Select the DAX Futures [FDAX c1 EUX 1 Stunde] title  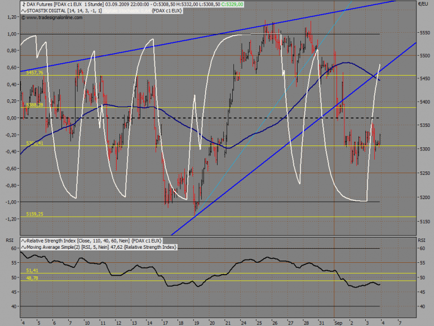(65, 5)
